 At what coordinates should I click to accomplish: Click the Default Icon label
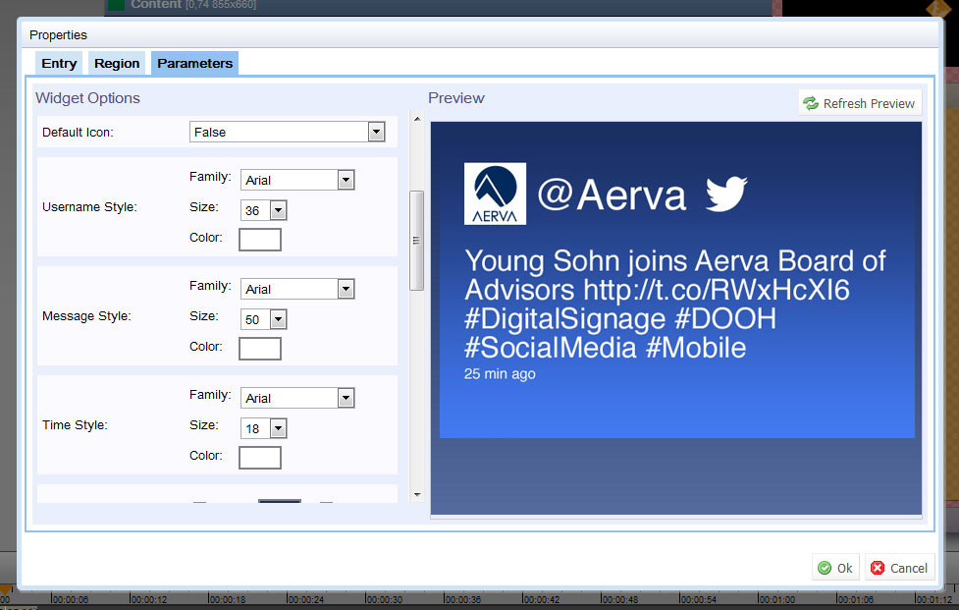tap(78, 133)
